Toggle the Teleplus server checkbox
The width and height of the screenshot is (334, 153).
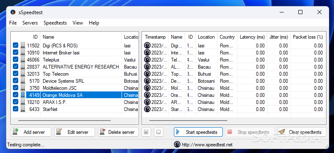(x=15, y=60)
